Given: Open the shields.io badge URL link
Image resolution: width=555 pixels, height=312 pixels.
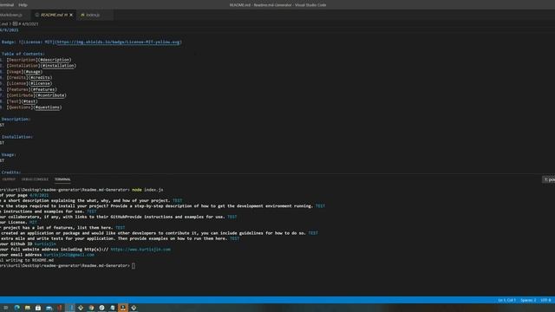Looking at the screenshot, I should [x=118, y=42].
